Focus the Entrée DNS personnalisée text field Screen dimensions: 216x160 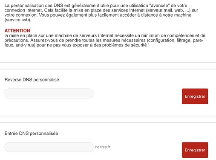49,147
